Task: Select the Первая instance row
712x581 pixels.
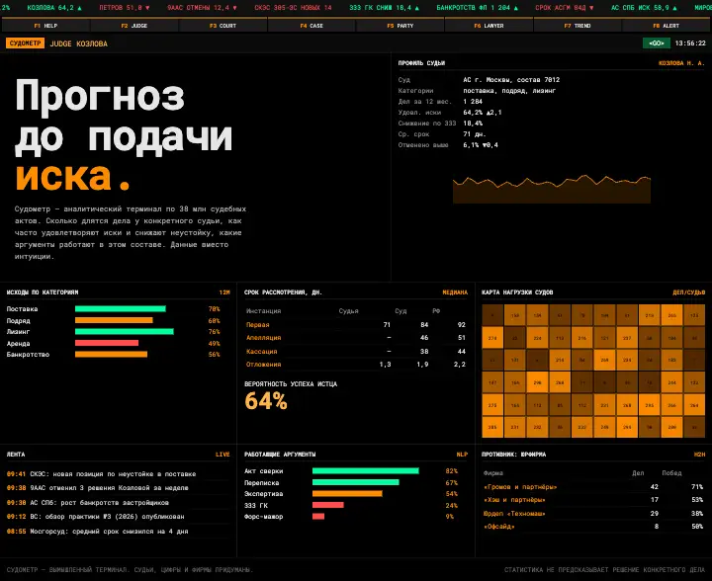Action: click(x=356, y=325)
